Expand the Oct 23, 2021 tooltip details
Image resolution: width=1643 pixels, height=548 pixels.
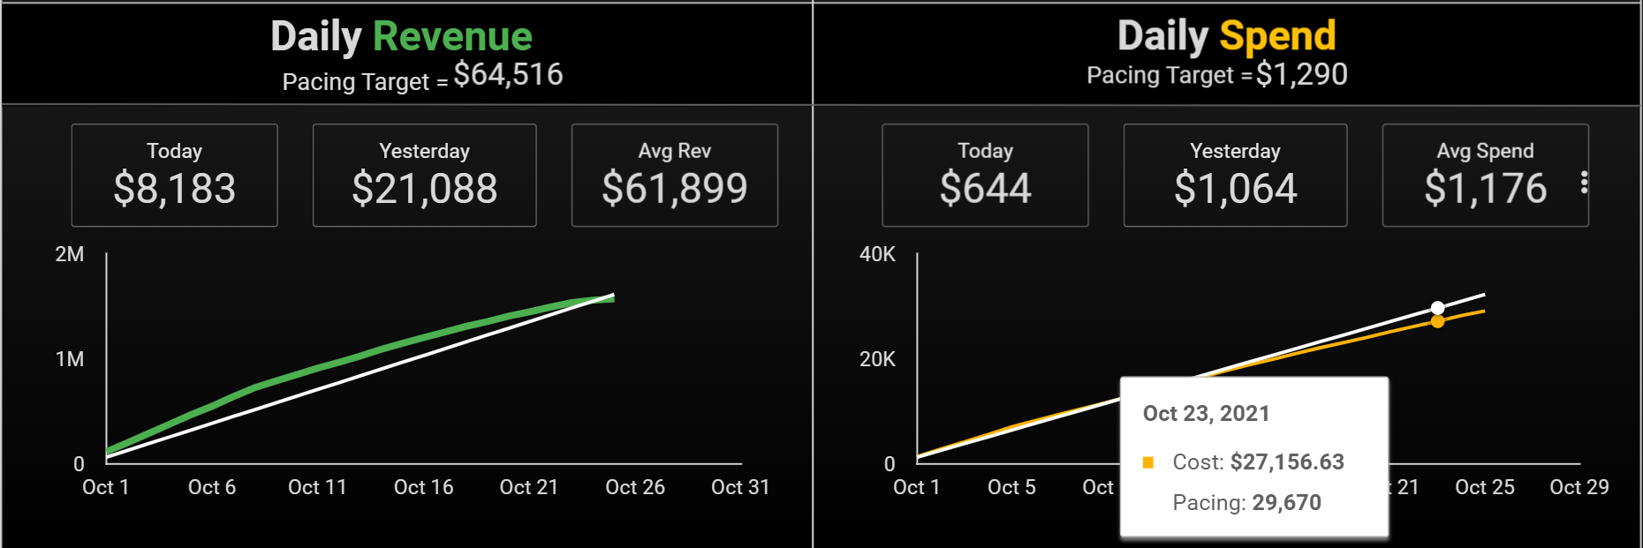coord(1208,413)
